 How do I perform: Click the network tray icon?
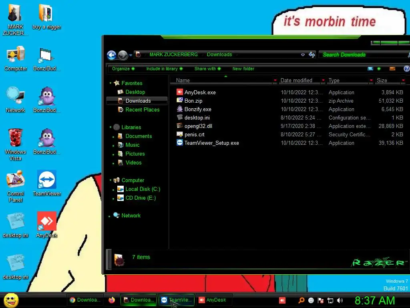[x=330, y=300]
